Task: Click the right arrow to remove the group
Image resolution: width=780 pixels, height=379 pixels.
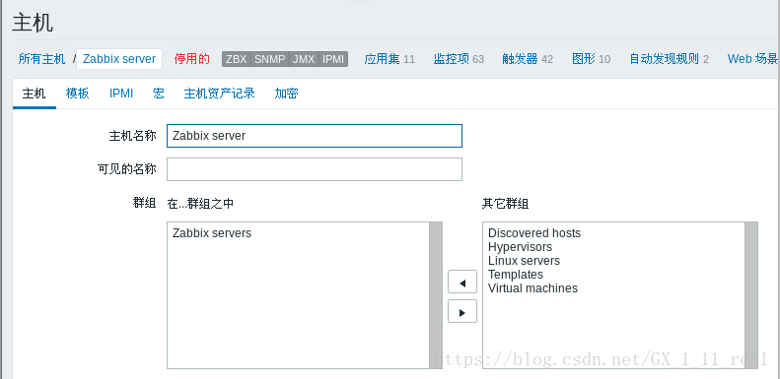Action: click(462, 311)
